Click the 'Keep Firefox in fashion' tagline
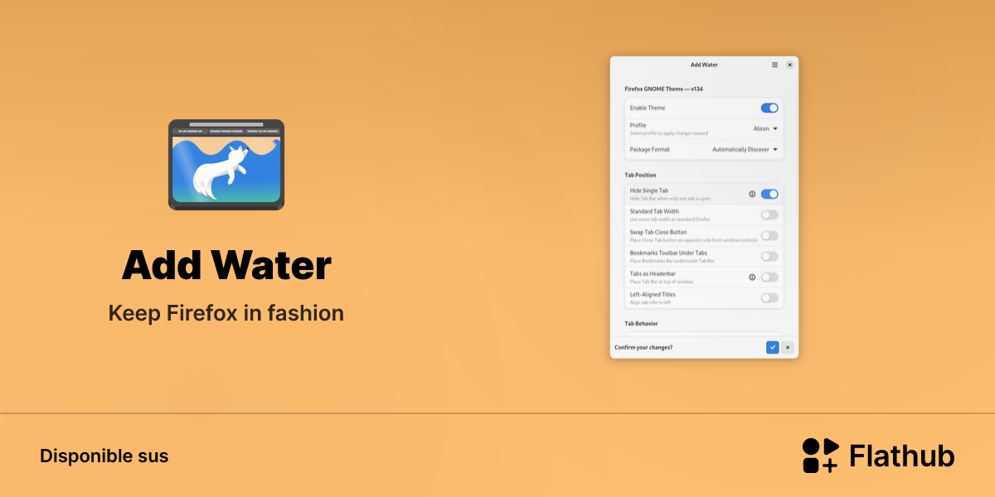 pos(226,313)
